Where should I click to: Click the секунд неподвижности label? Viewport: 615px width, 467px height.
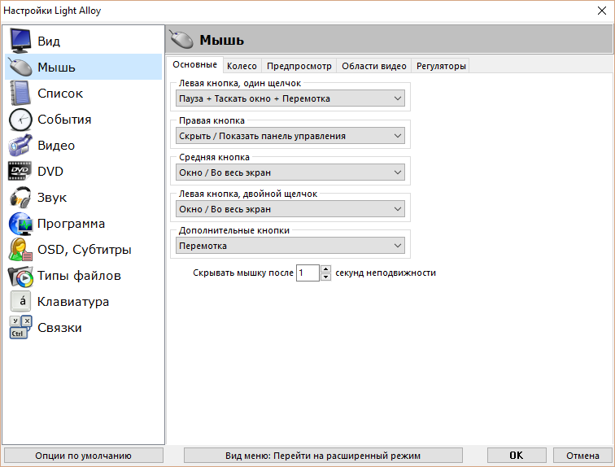386,273
